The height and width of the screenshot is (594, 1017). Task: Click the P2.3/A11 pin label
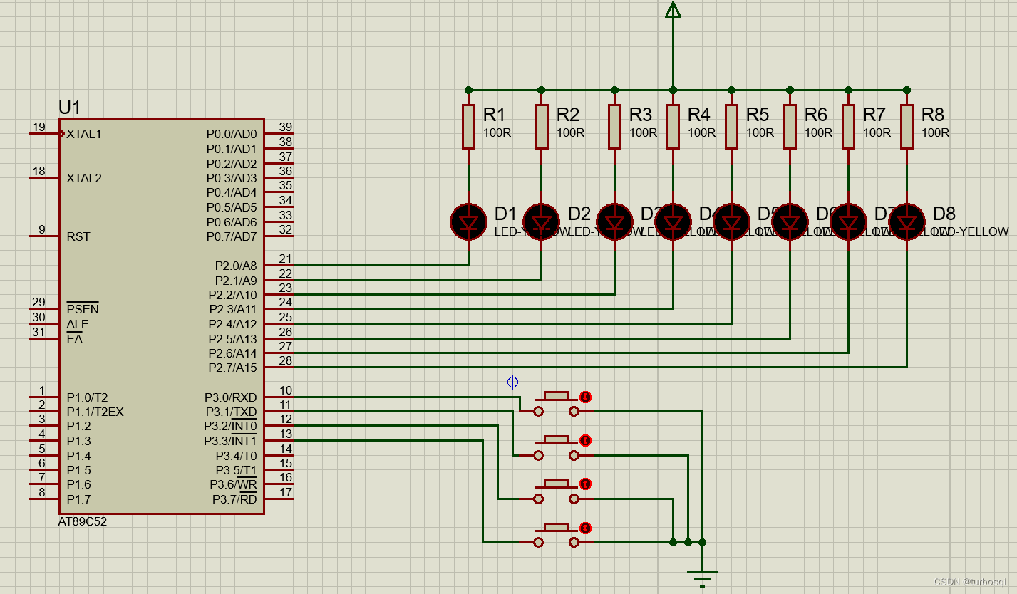pos(233,309)
